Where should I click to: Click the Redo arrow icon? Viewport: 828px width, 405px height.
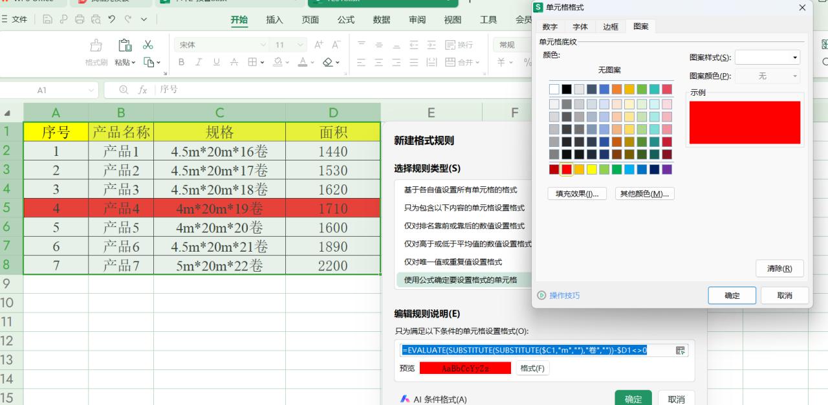pos(127,19)
